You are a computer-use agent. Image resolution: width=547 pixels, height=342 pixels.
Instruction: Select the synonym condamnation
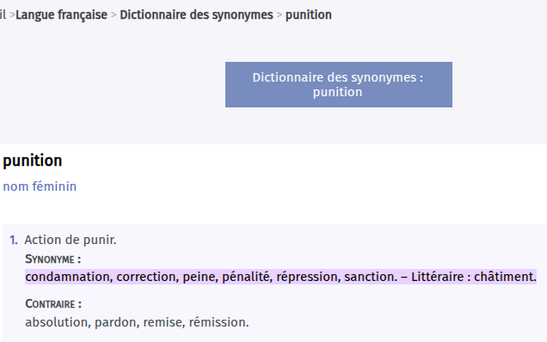click(68, 277)
